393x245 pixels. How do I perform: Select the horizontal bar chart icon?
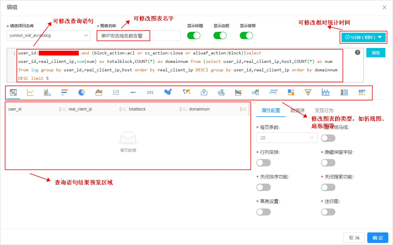[x=65, y=92]
